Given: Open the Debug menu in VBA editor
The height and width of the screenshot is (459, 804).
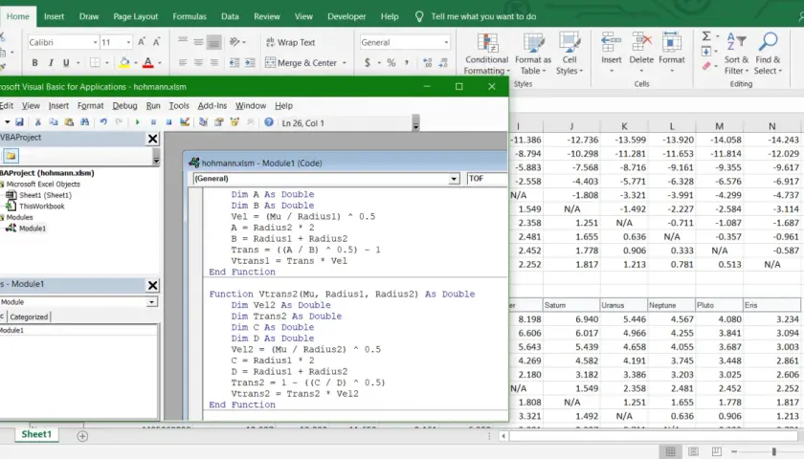Looking at the screenshot, I should (124, 105).
